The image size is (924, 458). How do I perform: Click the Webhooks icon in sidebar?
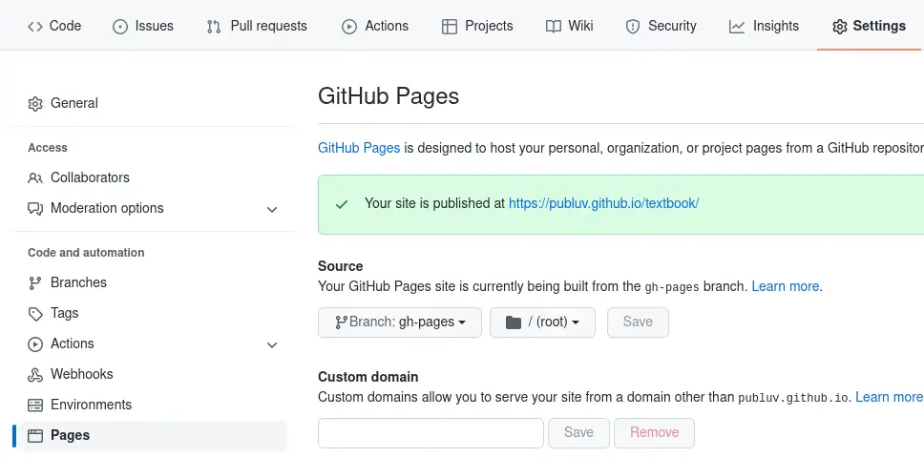tap(35, 375)
